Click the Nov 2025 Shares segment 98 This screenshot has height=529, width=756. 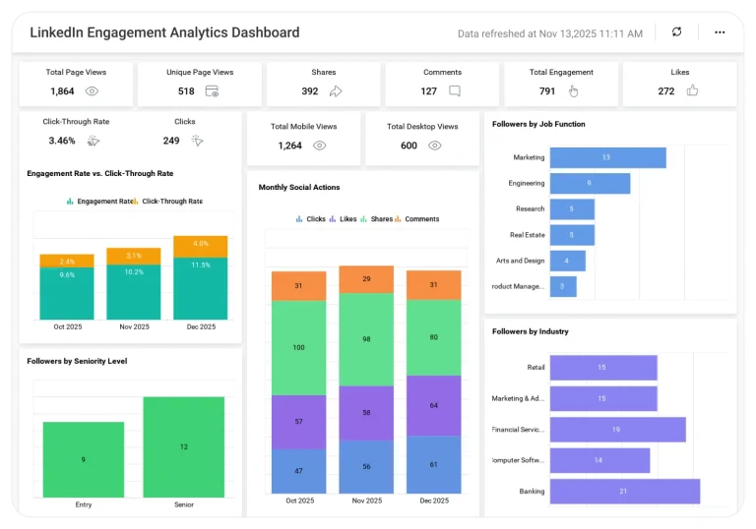click(366, 339)
